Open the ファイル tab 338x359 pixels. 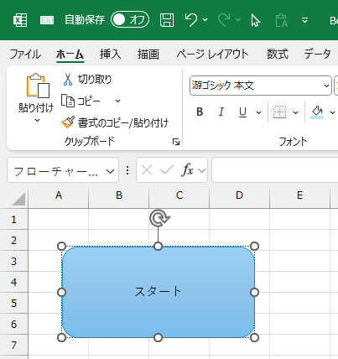coord(25,54)
